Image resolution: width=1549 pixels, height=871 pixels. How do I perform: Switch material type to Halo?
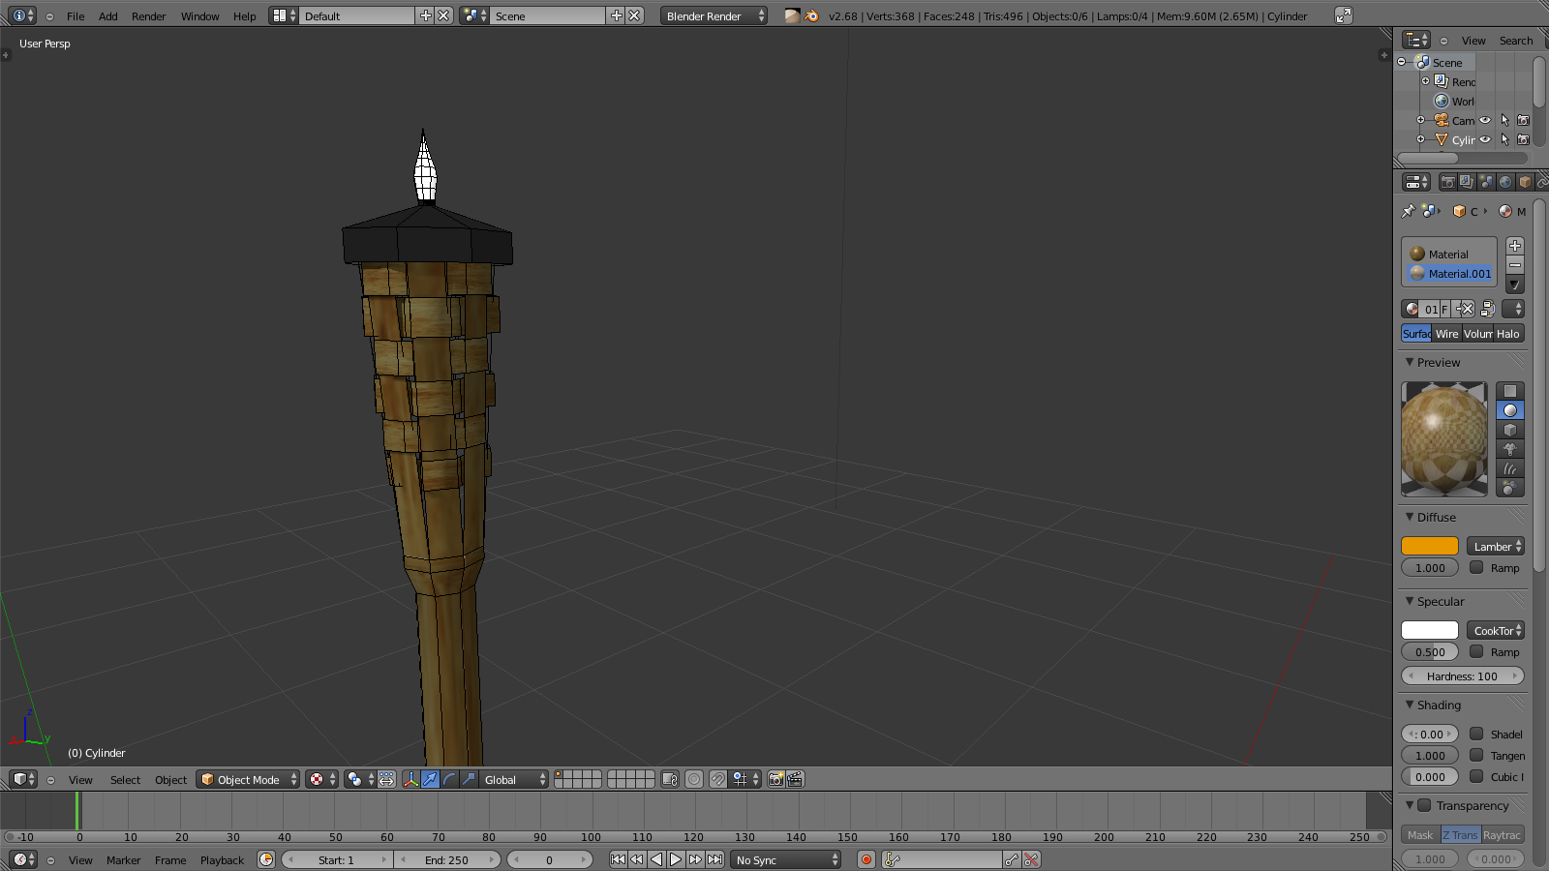(x=1508, y=334)
